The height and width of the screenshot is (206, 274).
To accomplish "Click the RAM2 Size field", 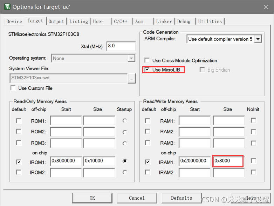I will tap(229, 132).
